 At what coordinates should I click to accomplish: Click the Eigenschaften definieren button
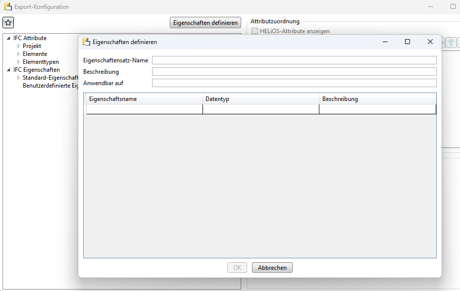click(205, 23)
